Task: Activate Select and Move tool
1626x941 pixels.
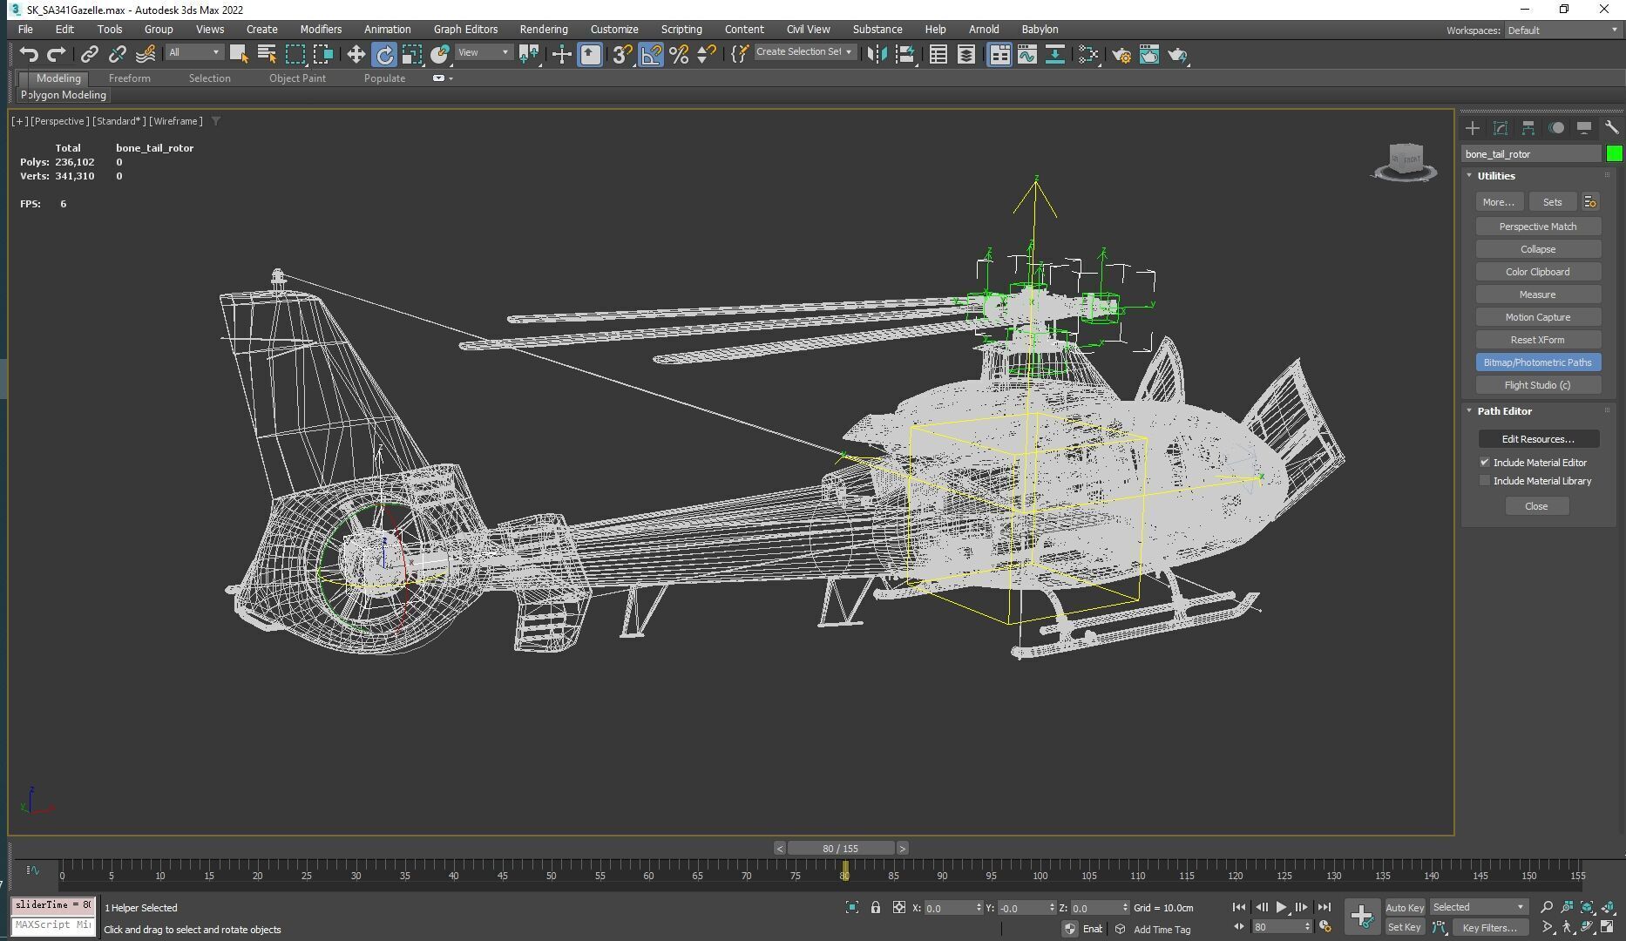Action: coord(356,54)
